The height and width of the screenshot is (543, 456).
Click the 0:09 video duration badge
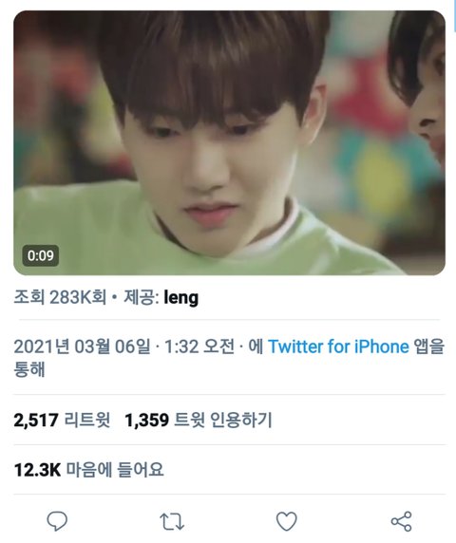point(41,256)
